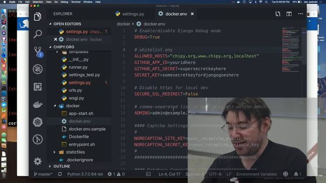Click synchronize changes icon in status bar
Viewport: 326px width, 183px height.
[60, 174]
